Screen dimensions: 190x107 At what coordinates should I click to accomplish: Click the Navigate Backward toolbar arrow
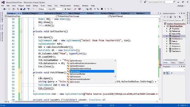tap(4, 9)
